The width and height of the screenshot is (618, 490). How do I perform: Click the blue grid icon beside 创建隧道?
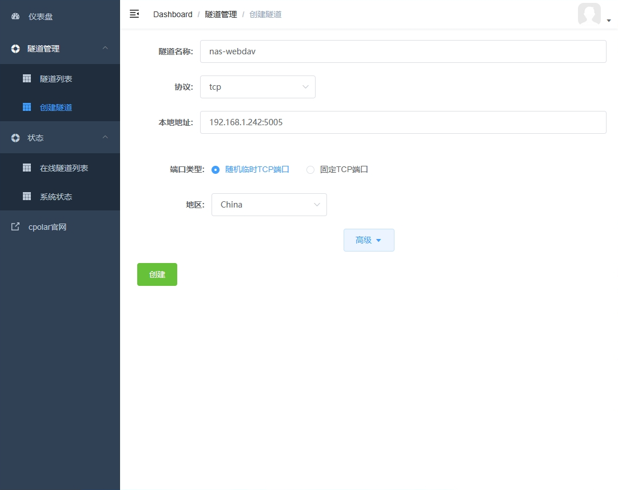(27, 107)
